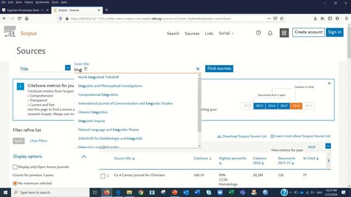The image size is (351, 197).
Task: Open File Explorer from taskbar
Action: (x=129, y=192)
